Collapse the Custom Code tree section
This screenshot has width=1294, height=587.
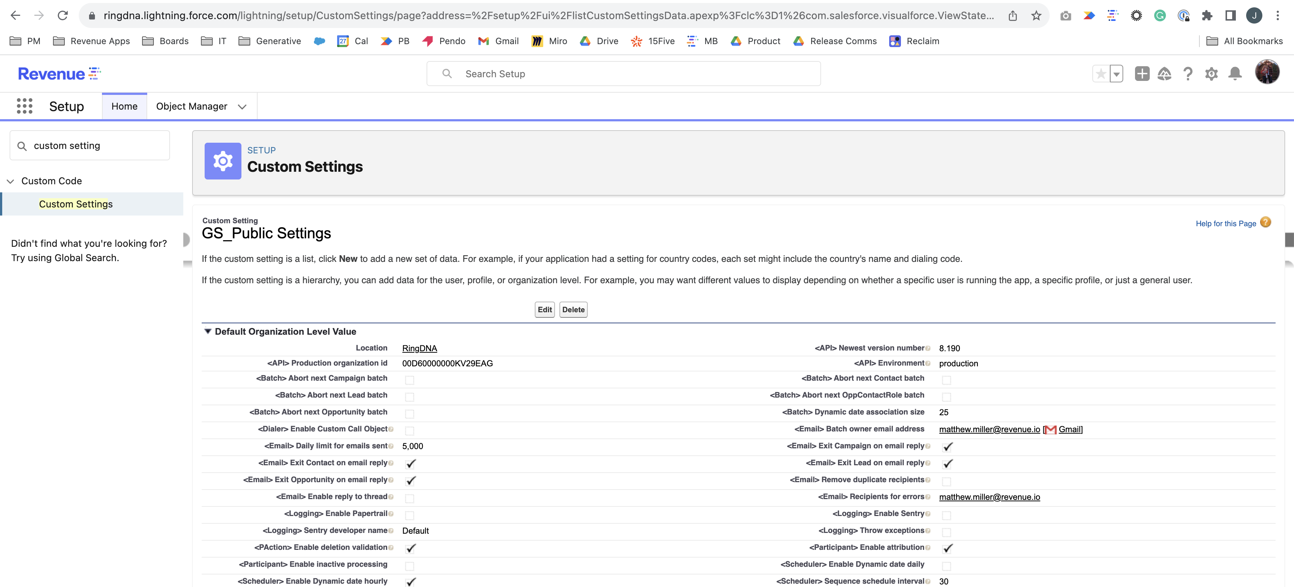pos(10,181)
